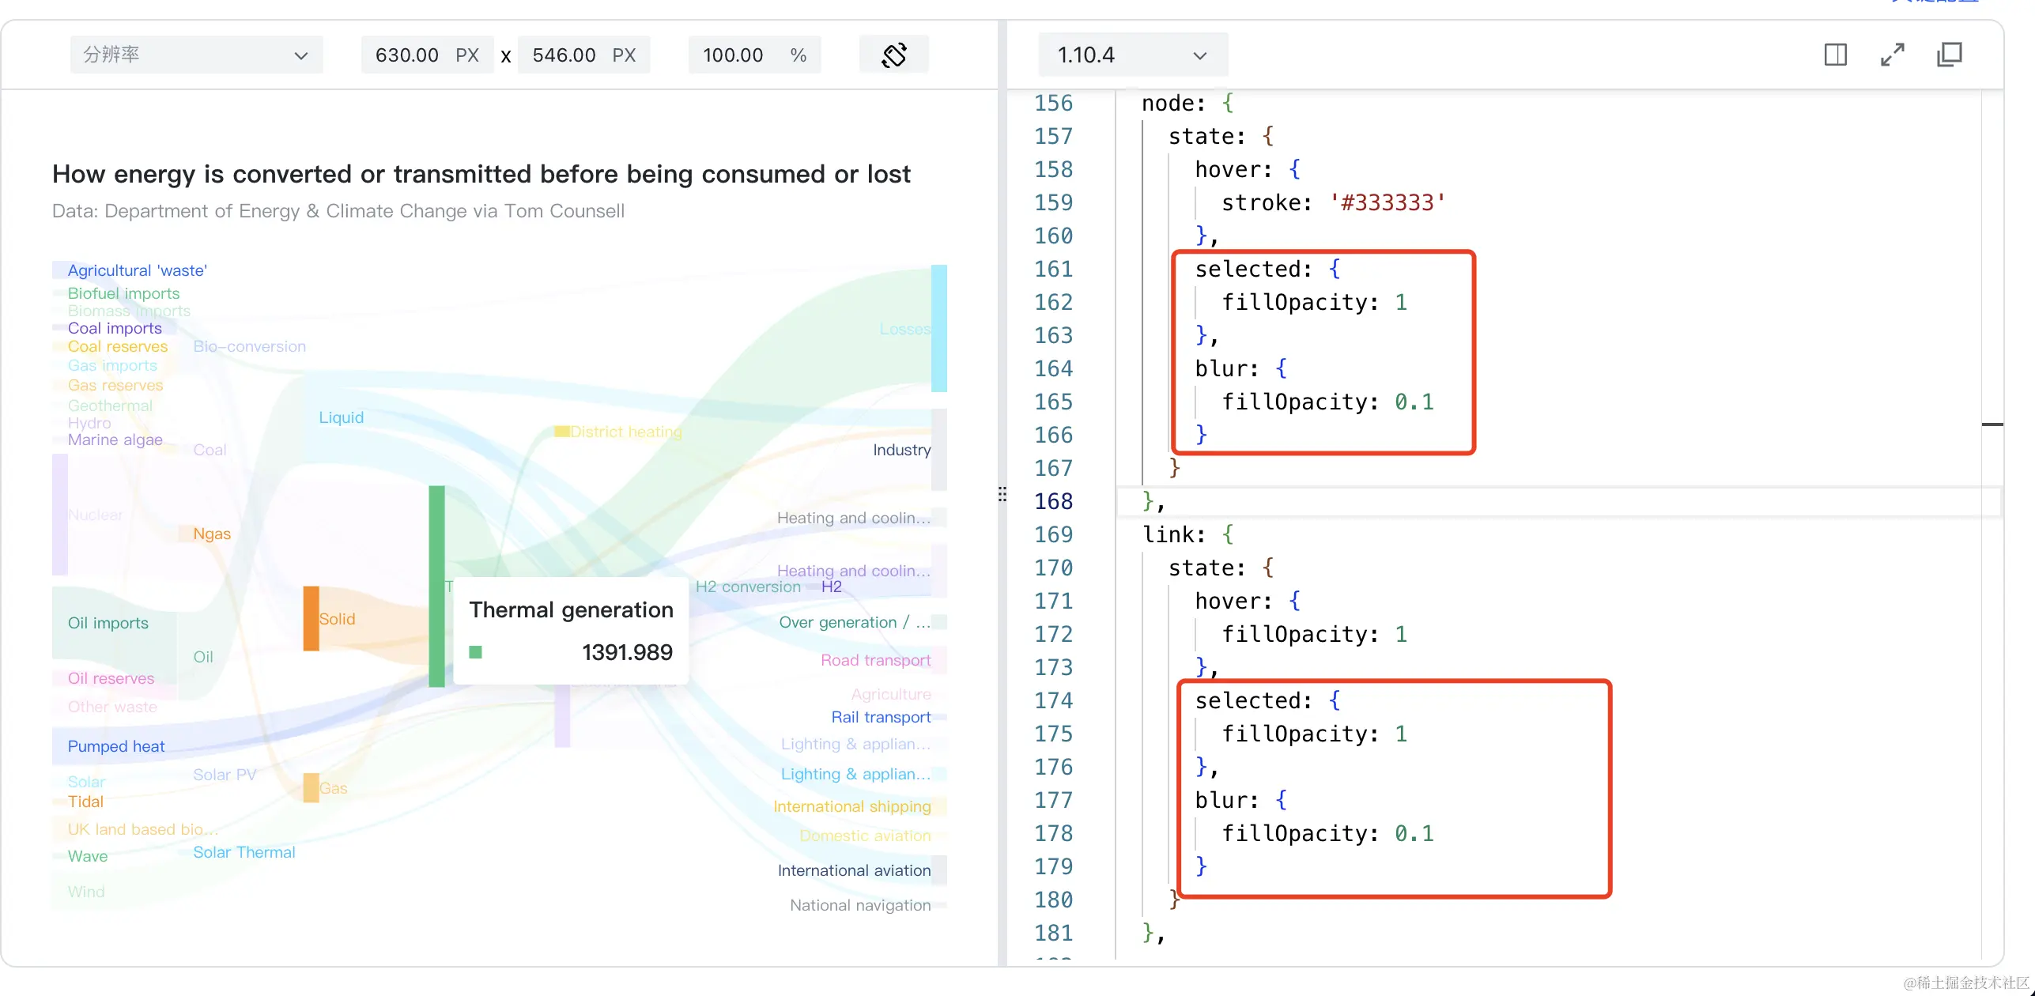The image size is (2035, 996).
Task: Click the Oil imports node label
Action: click(108, 623)
